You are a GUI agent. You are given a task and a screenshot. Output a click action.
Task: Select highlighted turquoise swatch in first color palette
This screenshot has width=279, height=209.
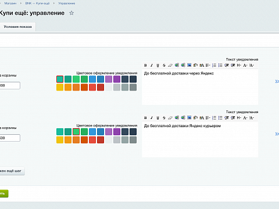tap(60, 79)
